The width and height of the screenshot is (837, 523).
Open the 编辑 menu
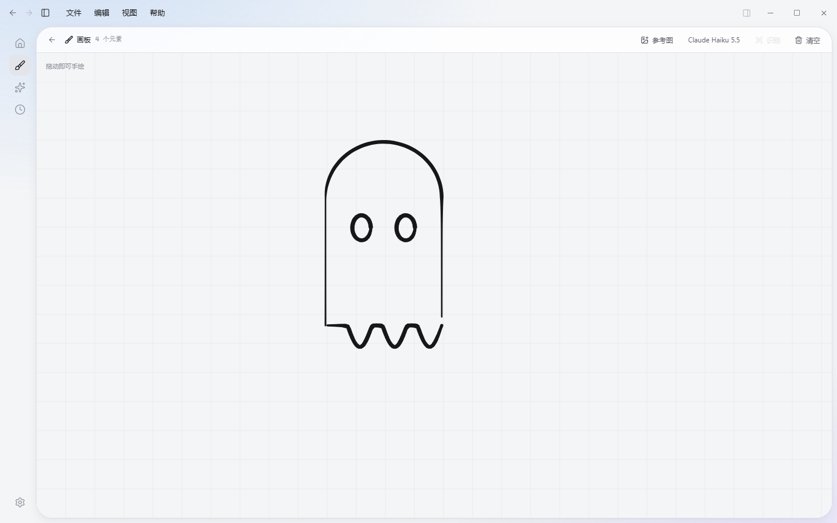102,13
